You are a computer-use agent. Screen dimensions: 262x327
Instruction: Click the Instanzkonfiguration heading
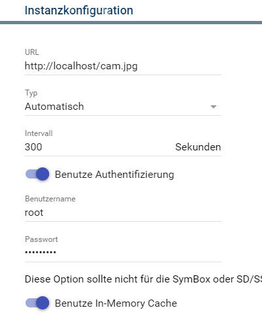pos(79,10)
